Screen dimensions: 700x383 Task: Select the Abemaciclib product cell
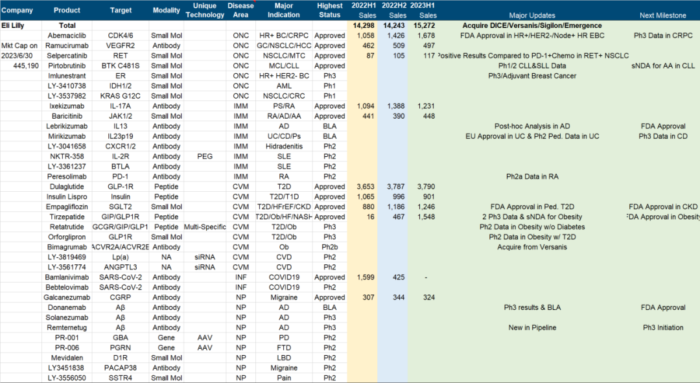67,36
